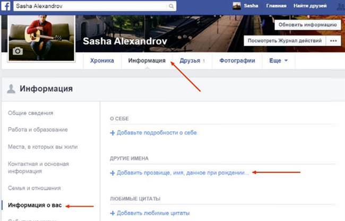Image resolution: width=345 pixels, height=221 pixels.
Task: Click the ДРУГИЕ ИМЕНА section label
Action: pyautogui.click(x=130, y=158)
